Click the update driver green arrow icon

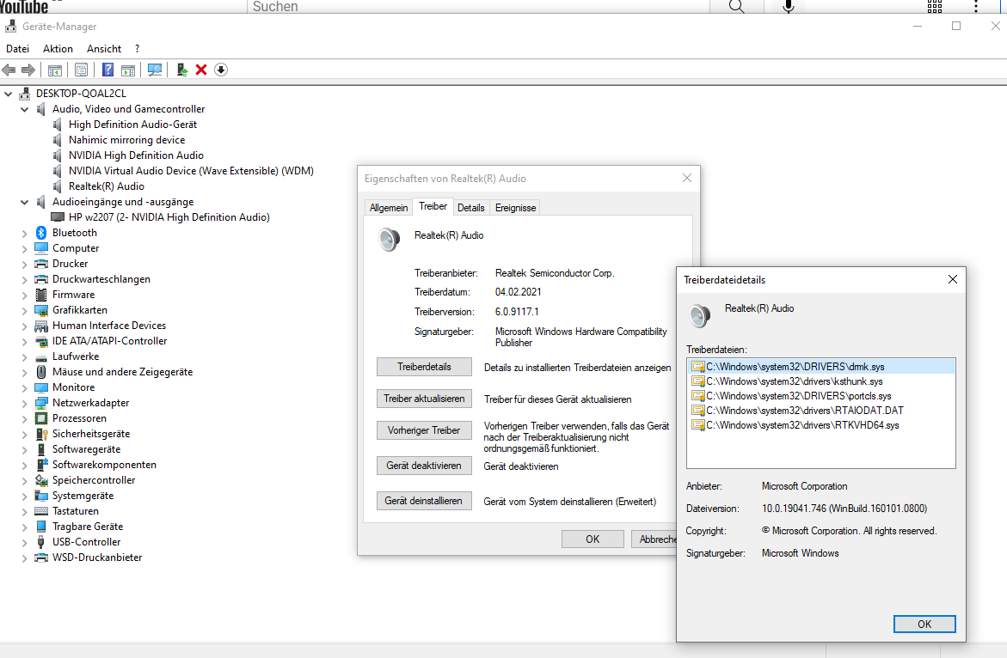pos(181,70)
